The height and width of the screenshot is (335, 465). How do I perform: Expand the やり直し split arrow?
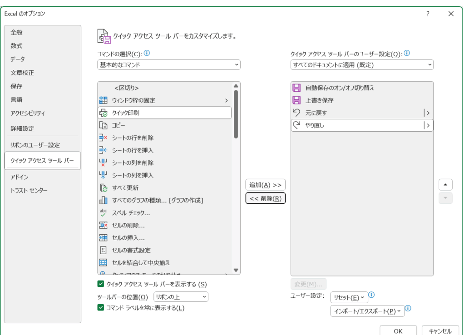pos(428,125)
